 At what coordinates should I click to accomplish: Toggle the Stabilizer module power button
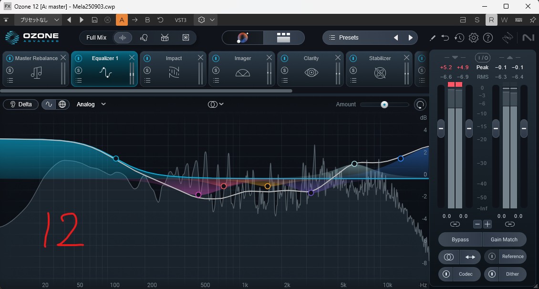point(353,58)
